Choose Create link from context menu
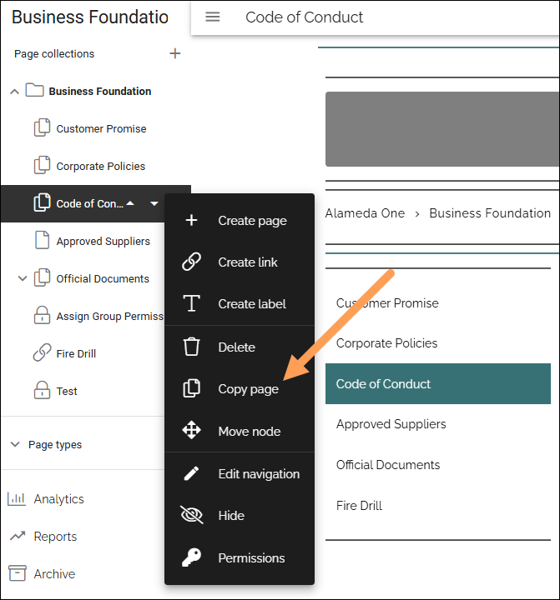Image resolution: width=560 pixels, height=600 pixels. (240, 262)
